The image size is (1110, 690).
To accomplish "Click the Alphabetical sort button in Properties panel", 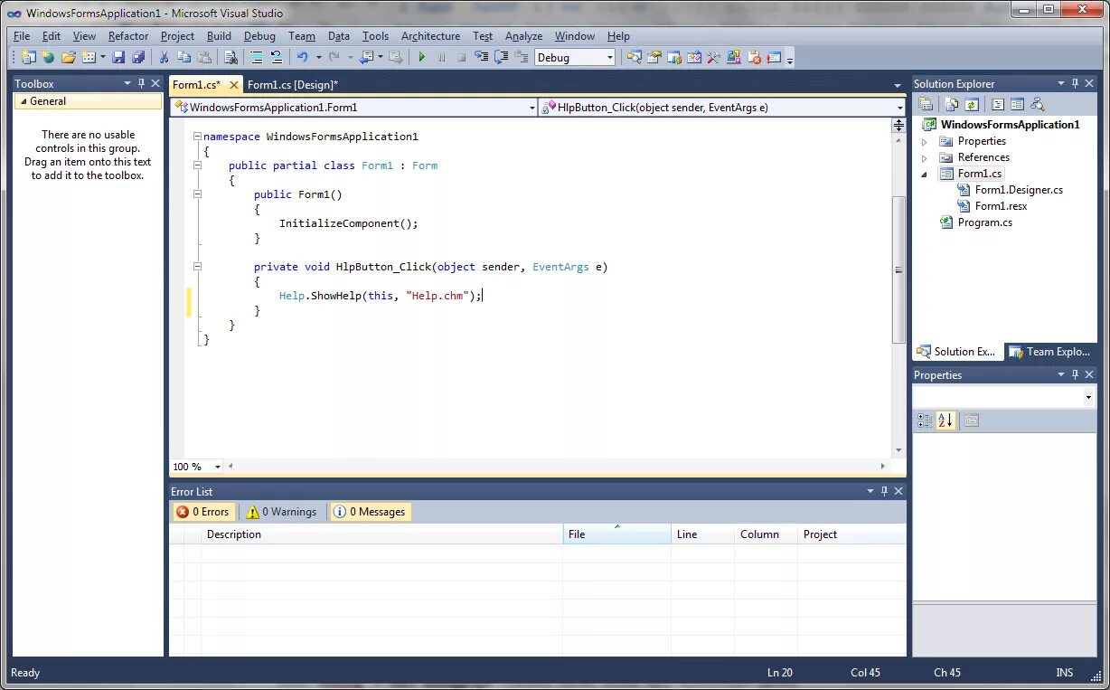I will pos(945,421).
